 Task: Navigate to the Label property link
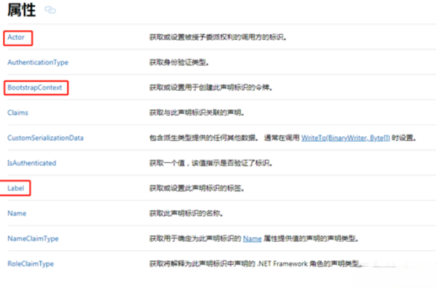16,188
